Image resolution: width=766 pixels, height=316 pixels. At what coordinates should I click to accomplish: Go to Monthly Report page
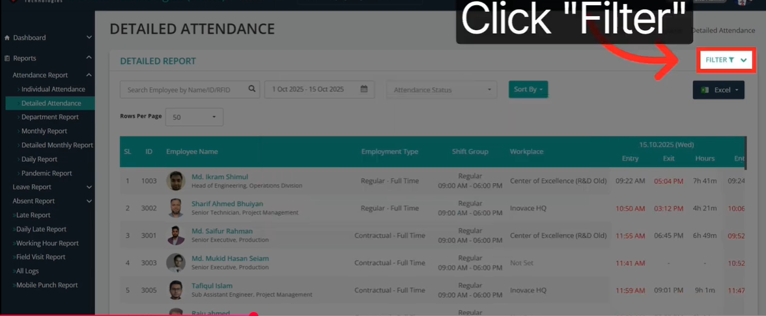coord(44,131)
